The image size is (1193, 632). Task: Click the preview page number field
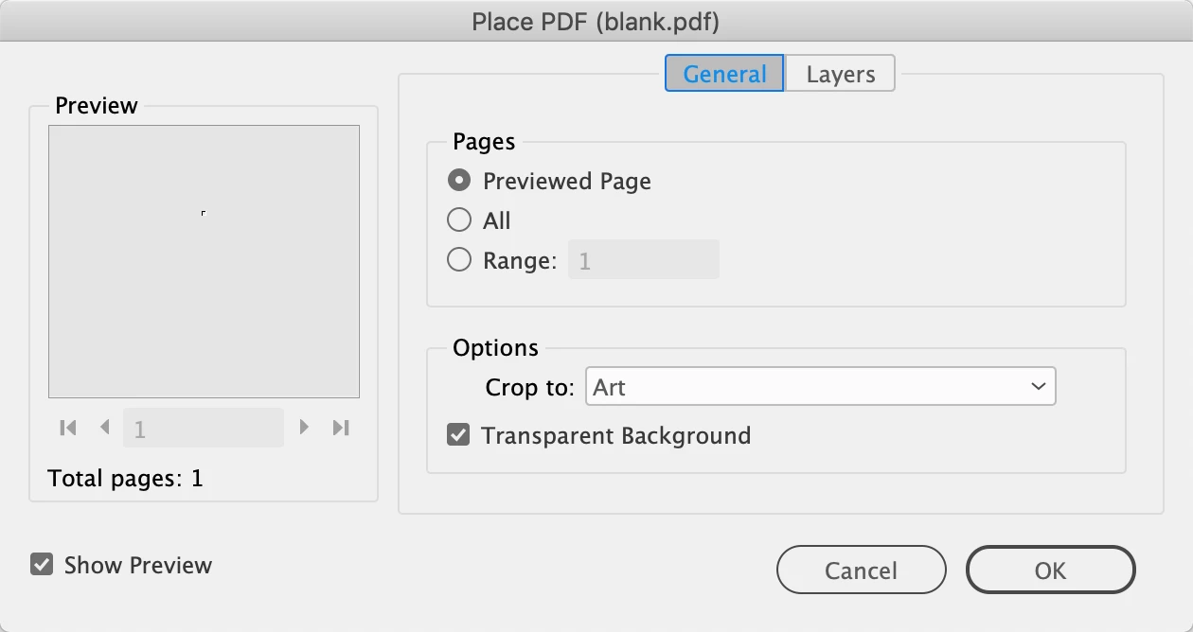[x=203, y=429]
